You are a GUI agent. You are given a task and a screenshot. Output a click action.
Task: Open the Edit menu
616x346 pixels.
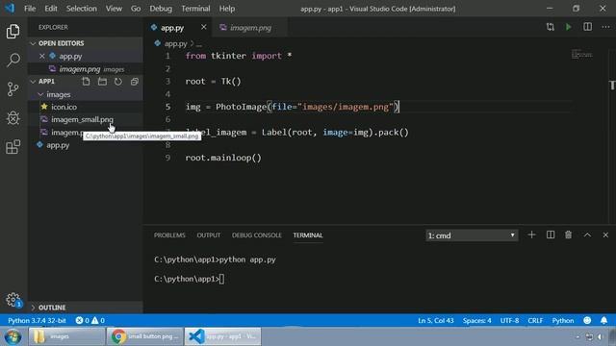pos(51,9)
